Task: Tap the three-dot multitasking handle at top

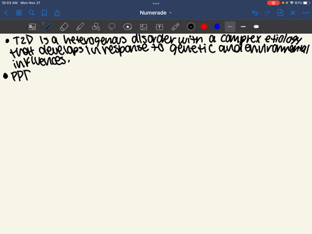Action: coord(156,3)
